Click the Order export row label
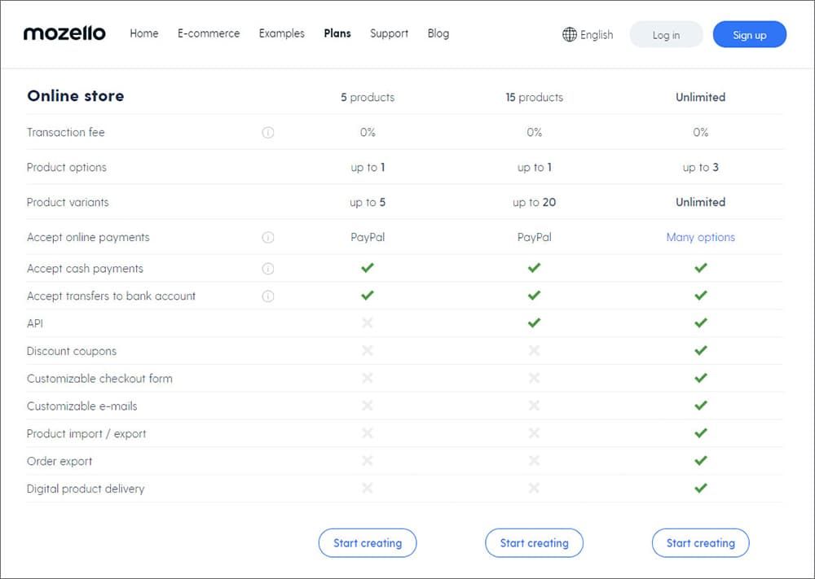 tap(59, 462)
